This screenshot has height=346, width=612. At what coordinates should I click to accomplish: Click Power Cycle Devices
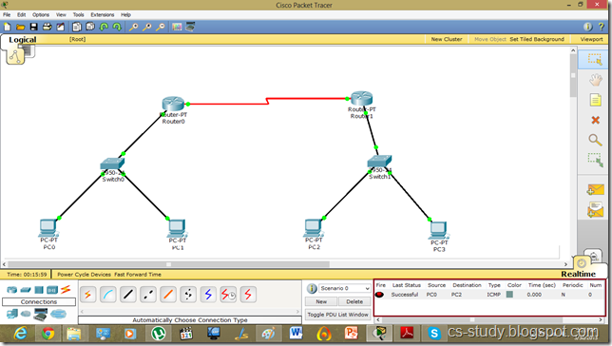[x=84, y=275]
